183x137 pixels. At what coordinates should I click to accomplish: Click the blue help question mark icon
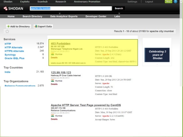coord(175,1)
